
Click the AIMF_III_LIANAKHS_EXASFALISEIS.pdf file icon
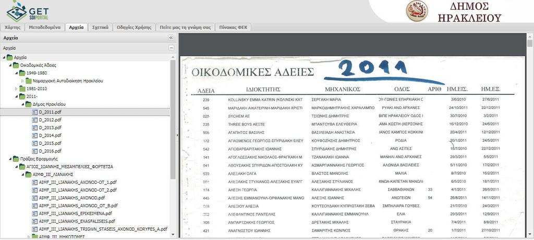tap(35, 221)
